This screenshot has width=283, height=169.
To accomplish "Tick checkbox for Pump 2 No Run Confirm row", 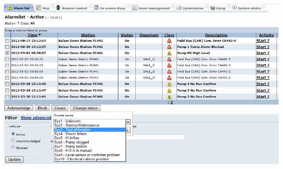I will point(7,96).
